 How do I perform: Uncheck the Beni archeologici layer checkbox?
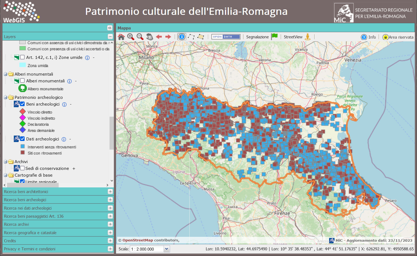pyautogui.click(x=22, y=104)
